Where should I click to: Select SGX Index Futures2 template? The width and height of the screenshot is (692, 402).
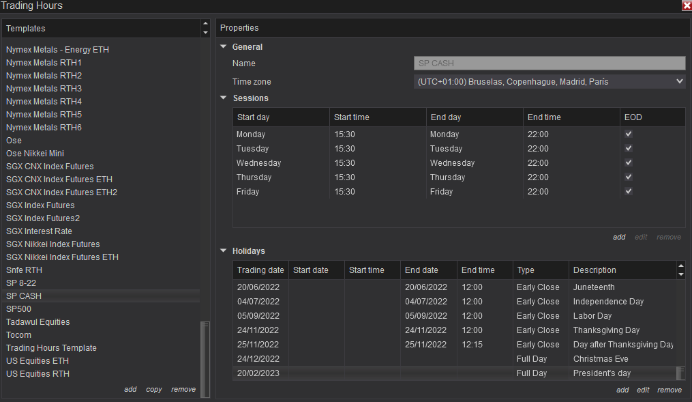(43, 218)
